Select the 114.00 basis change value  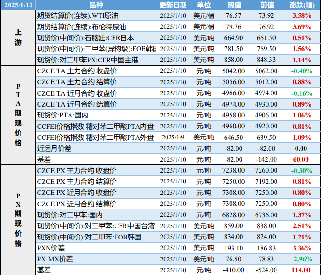(301, 270)
